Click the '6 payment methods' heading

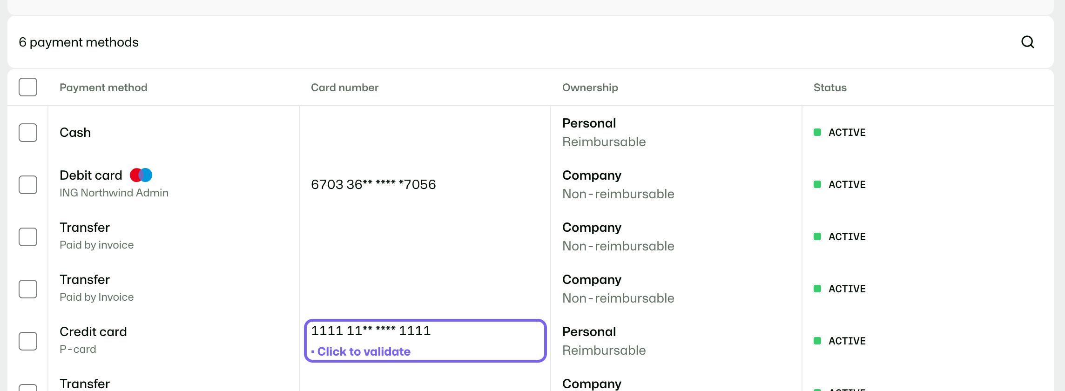point(79,42)
